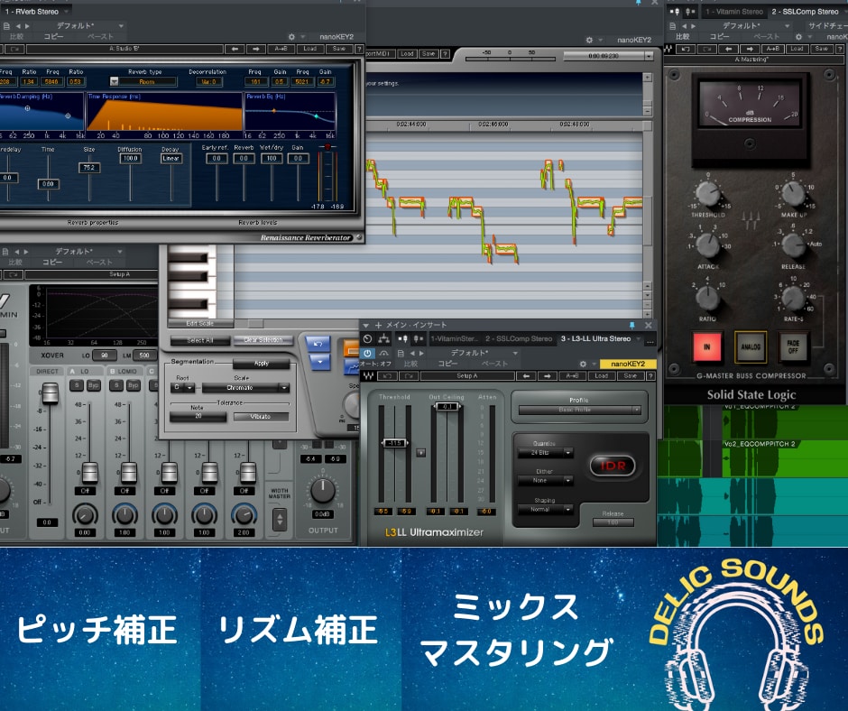Switch to 1 - Vitamin Stereo tab in top-right window
848x711 pixels.
[734, 12]
